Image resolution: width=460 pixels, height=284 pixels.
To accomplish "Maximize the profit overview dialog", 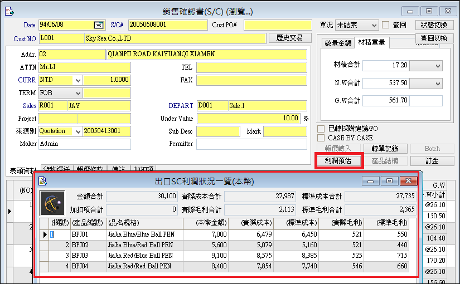I will 389,181.
